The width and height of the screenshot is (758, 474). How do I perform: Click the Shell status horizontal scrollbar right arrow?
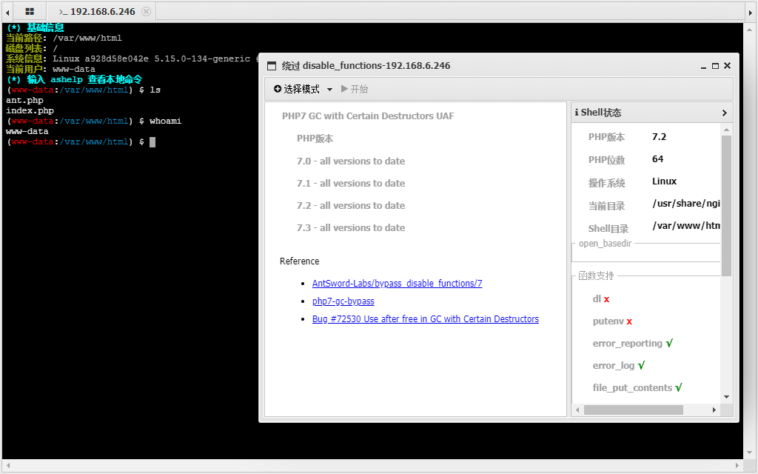tap(714, 410)
